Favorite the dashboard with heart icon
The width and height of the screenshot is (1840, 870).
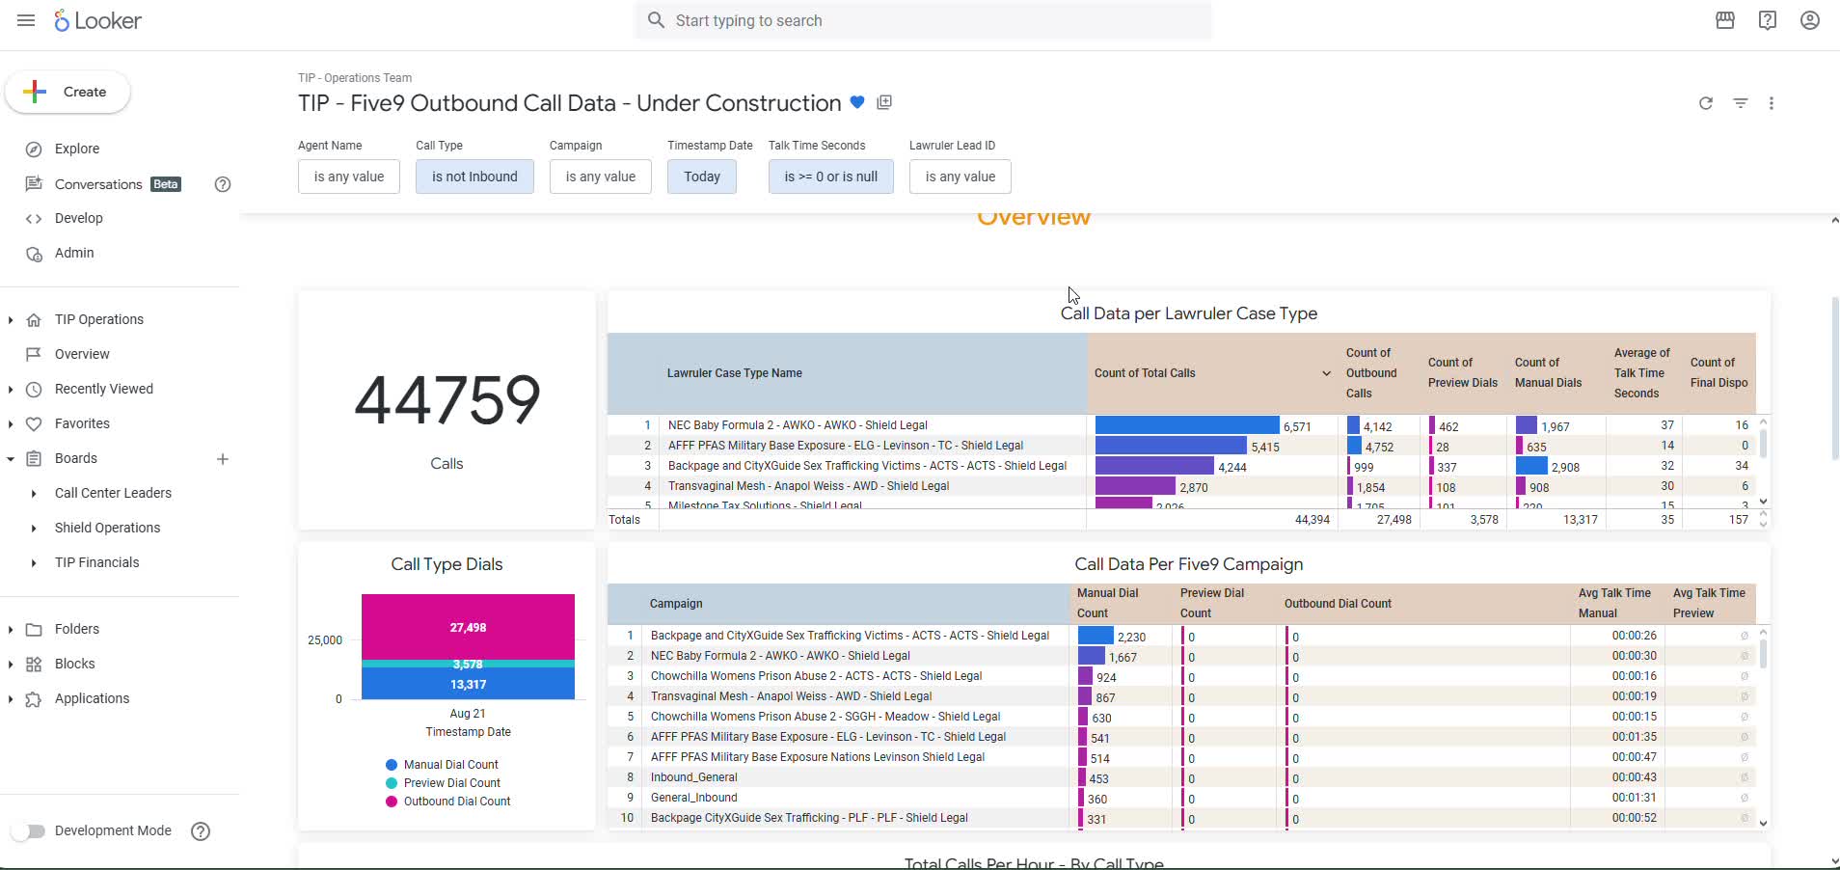(857, 102)
